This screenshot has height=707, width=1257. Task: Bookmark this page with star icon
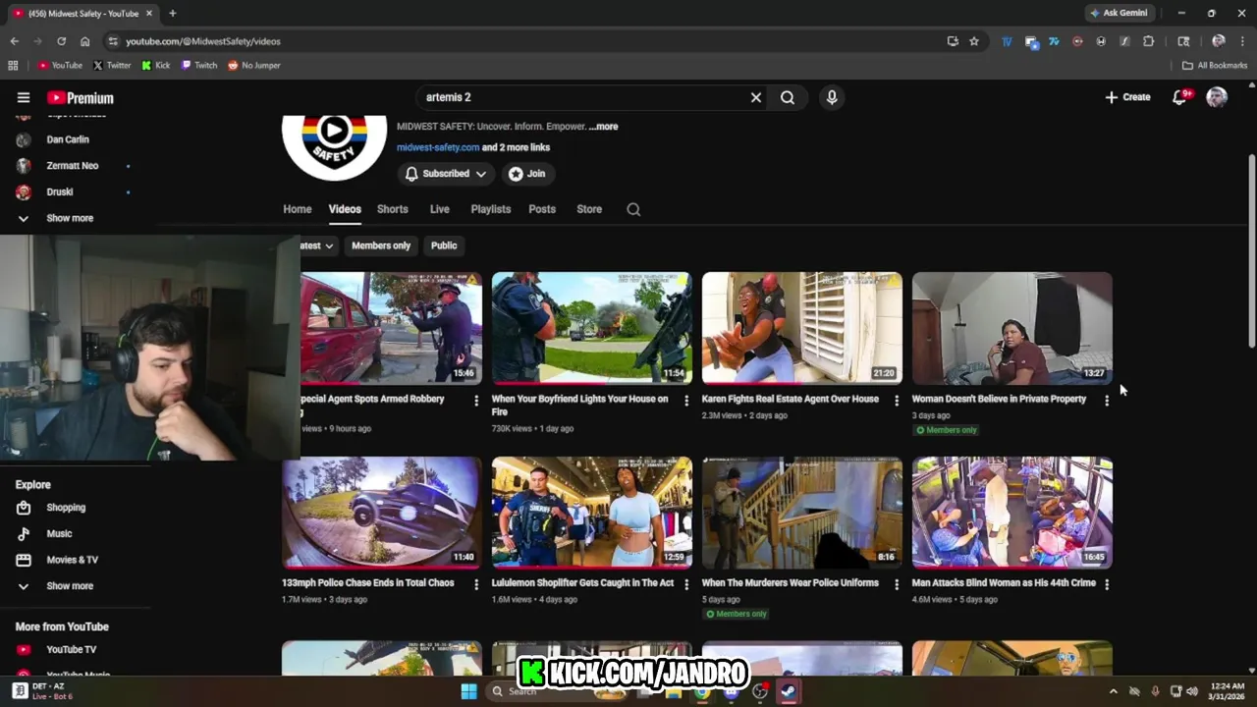[x=974, y=41]
